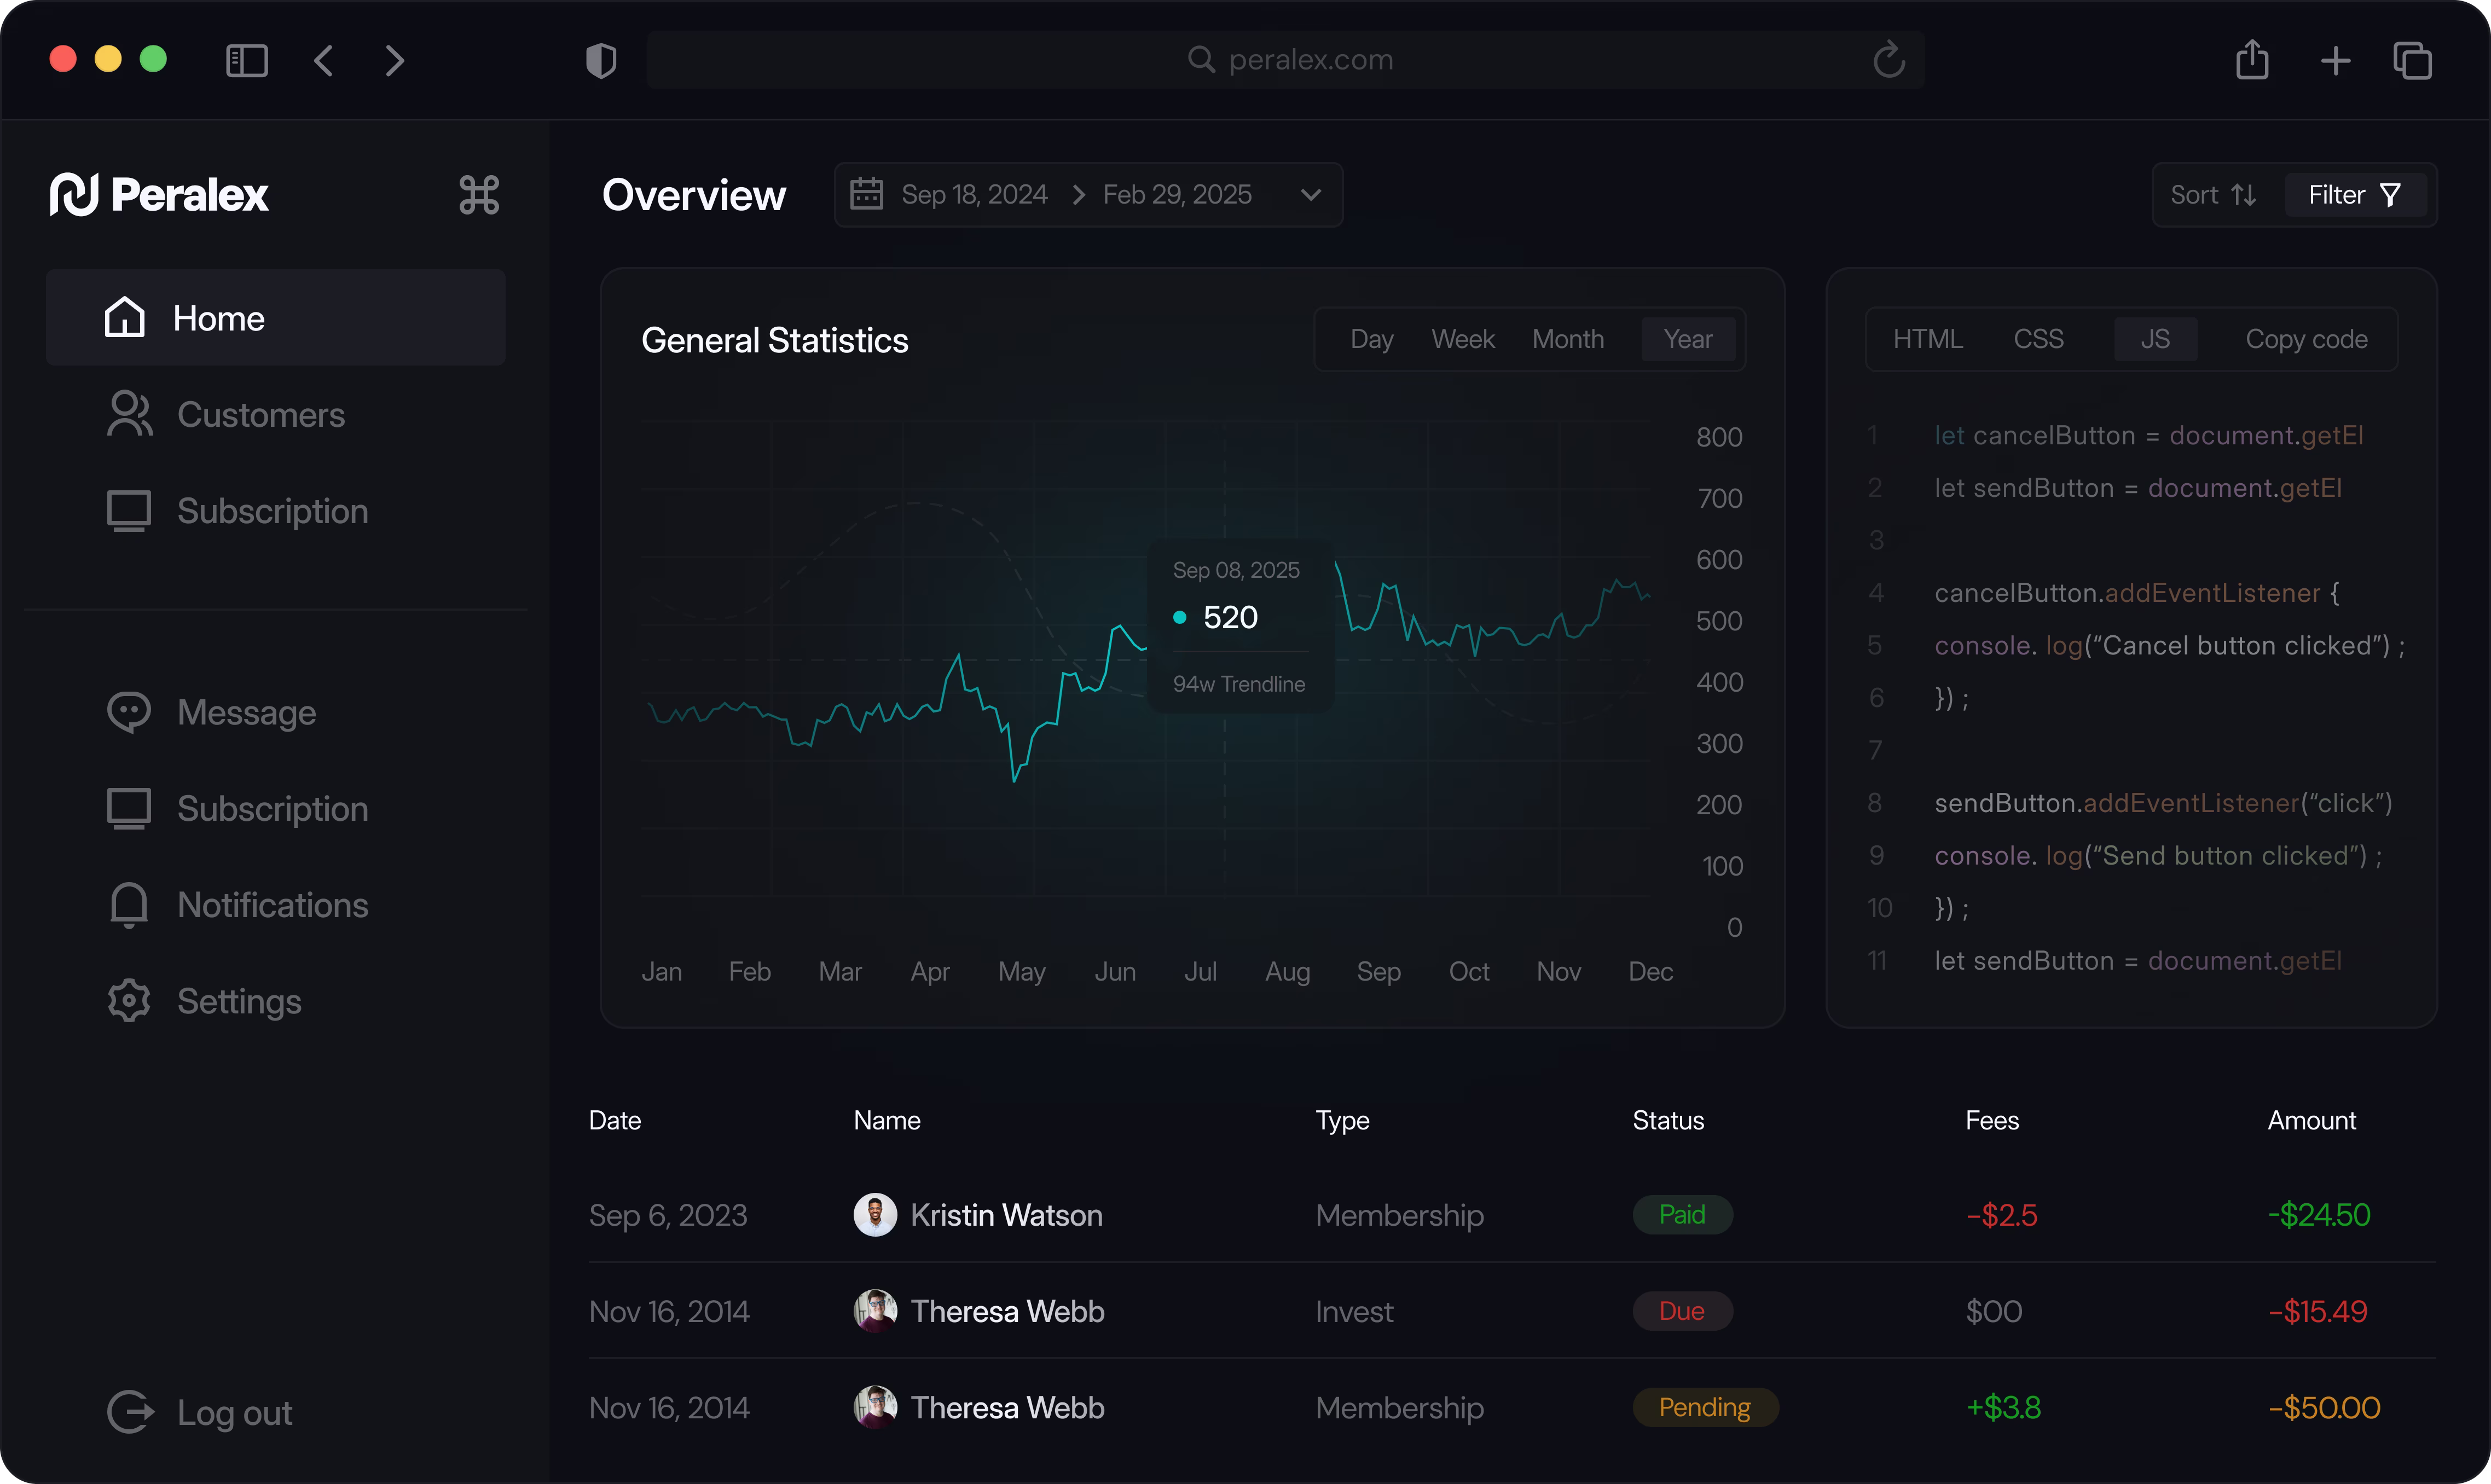Screen dimensions: 2491x1484
Task: Click the calendar icon in date range
Action: click(866, 194)
